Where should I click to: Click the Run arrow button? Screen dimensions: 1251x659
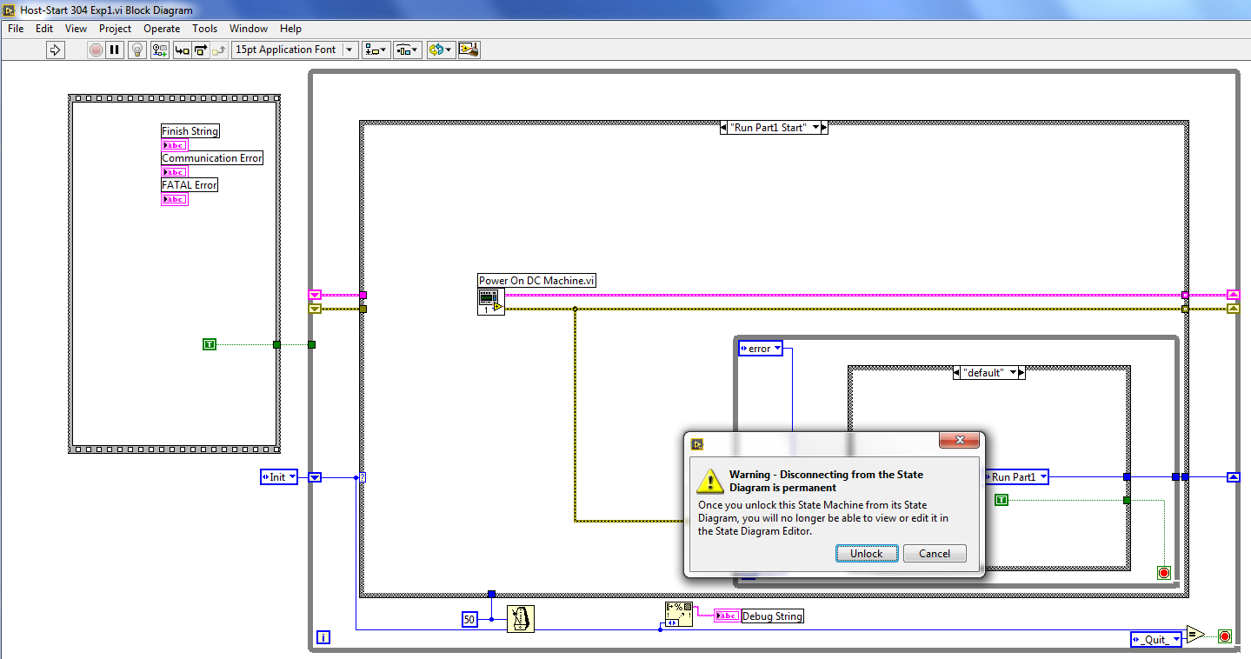click(56, 50)
